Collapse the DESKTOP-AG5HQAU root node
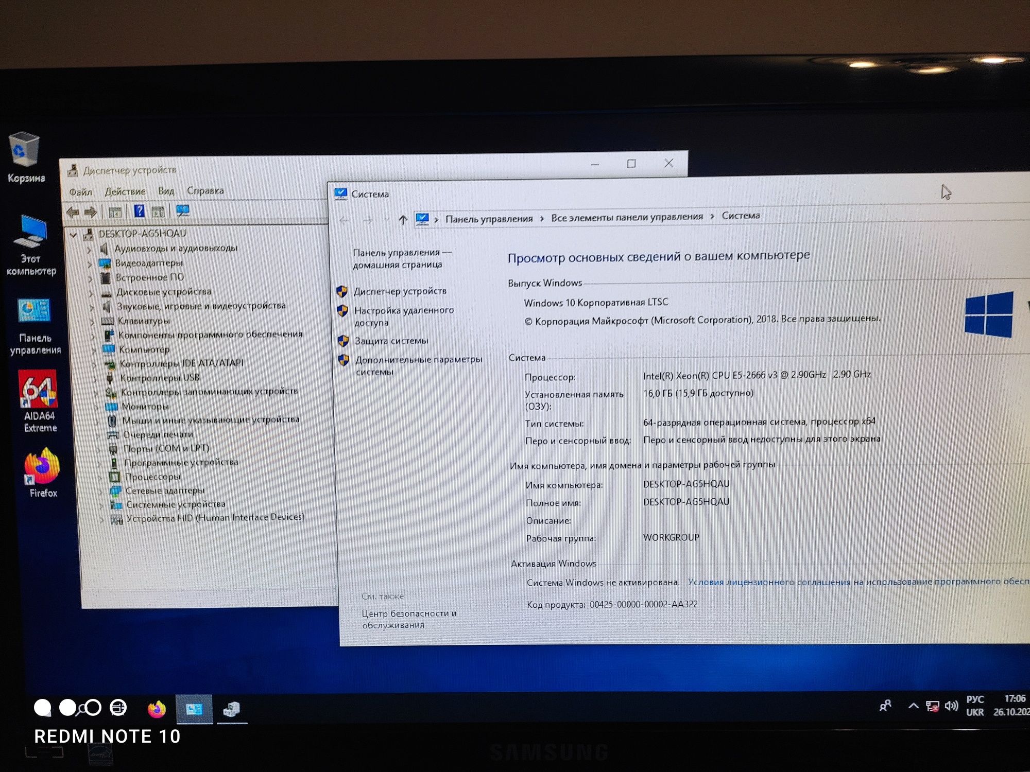The height and width of the screenshot is (772, 1030). [x=74, y=235]
